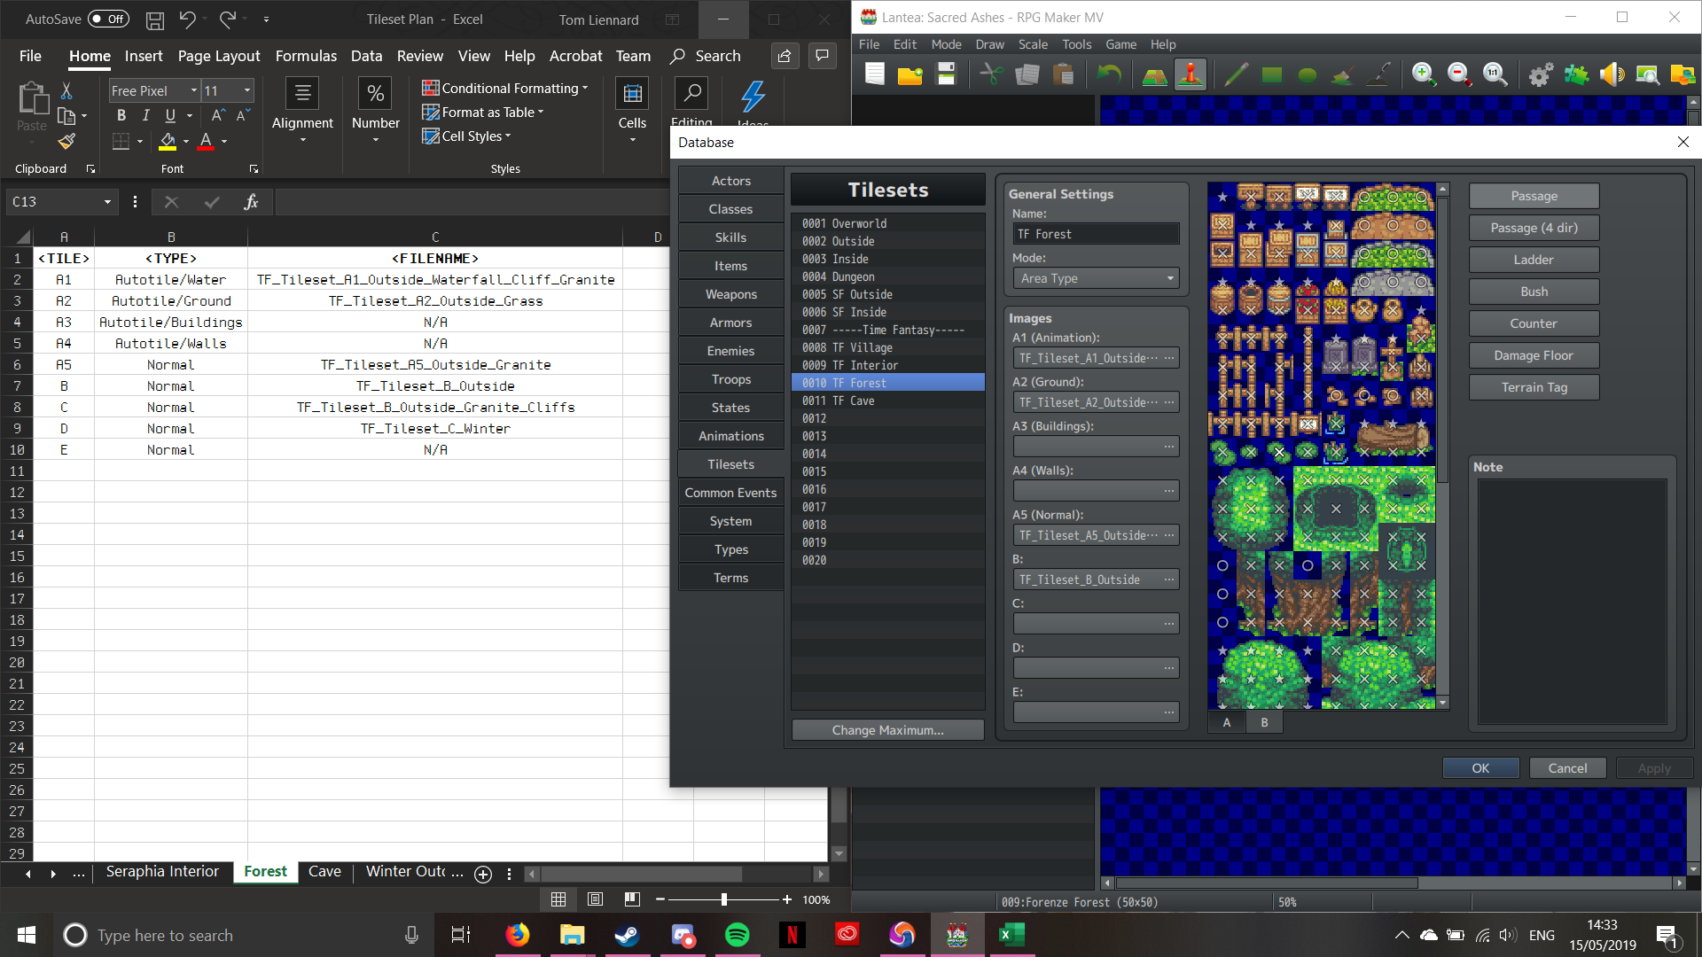The width and height of the screenshot is (1702, 957).
Task: Open the Conditional Formatting dropdown
Action: click(505, 88)
